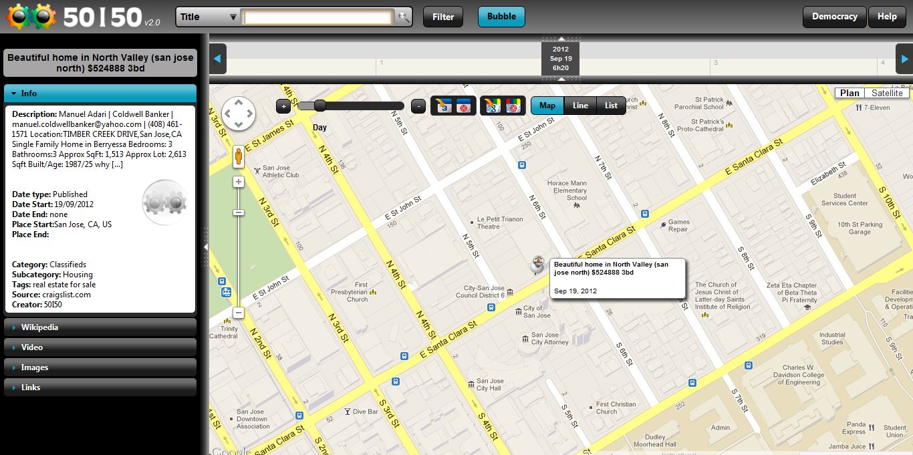Click the timeline scale slider handle
The width and height of the screenshot is (913, 455).
319,106
